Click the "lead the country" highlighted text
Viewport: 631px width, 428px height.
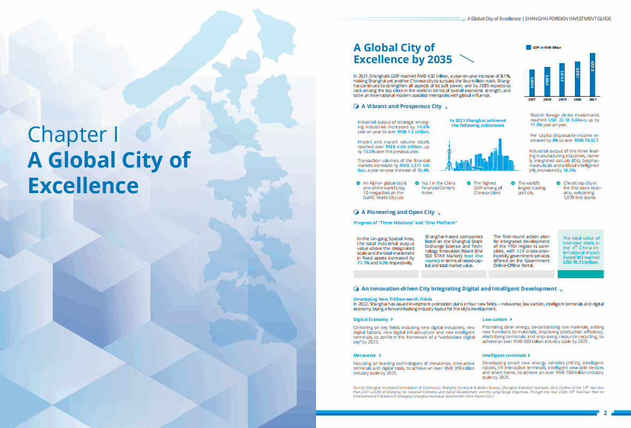click(454, 258)
